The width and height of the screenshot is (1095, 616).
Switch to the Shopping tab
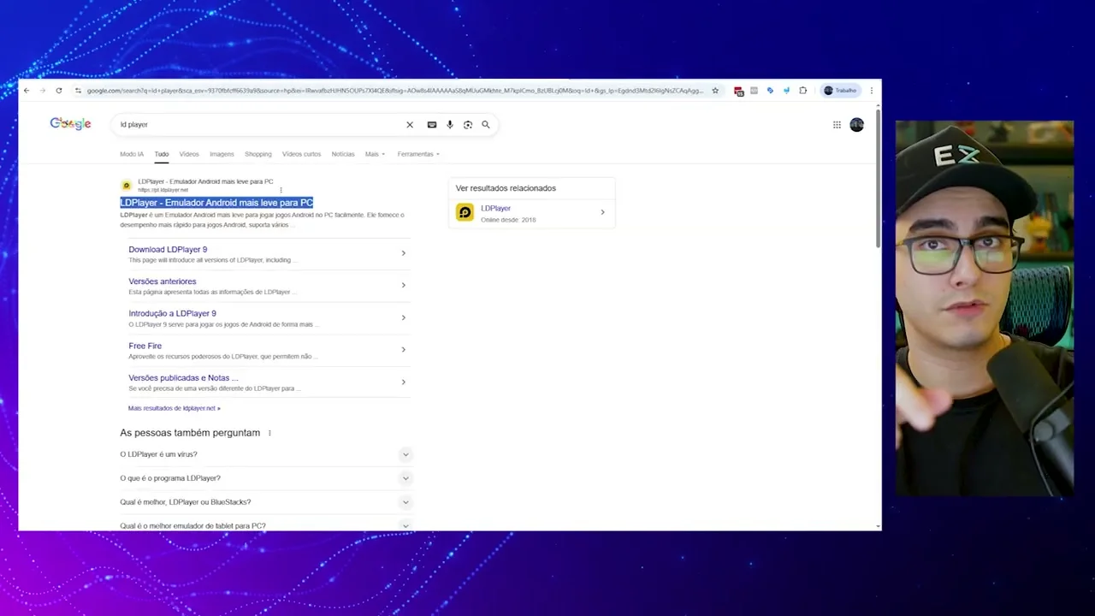[258, 154]
